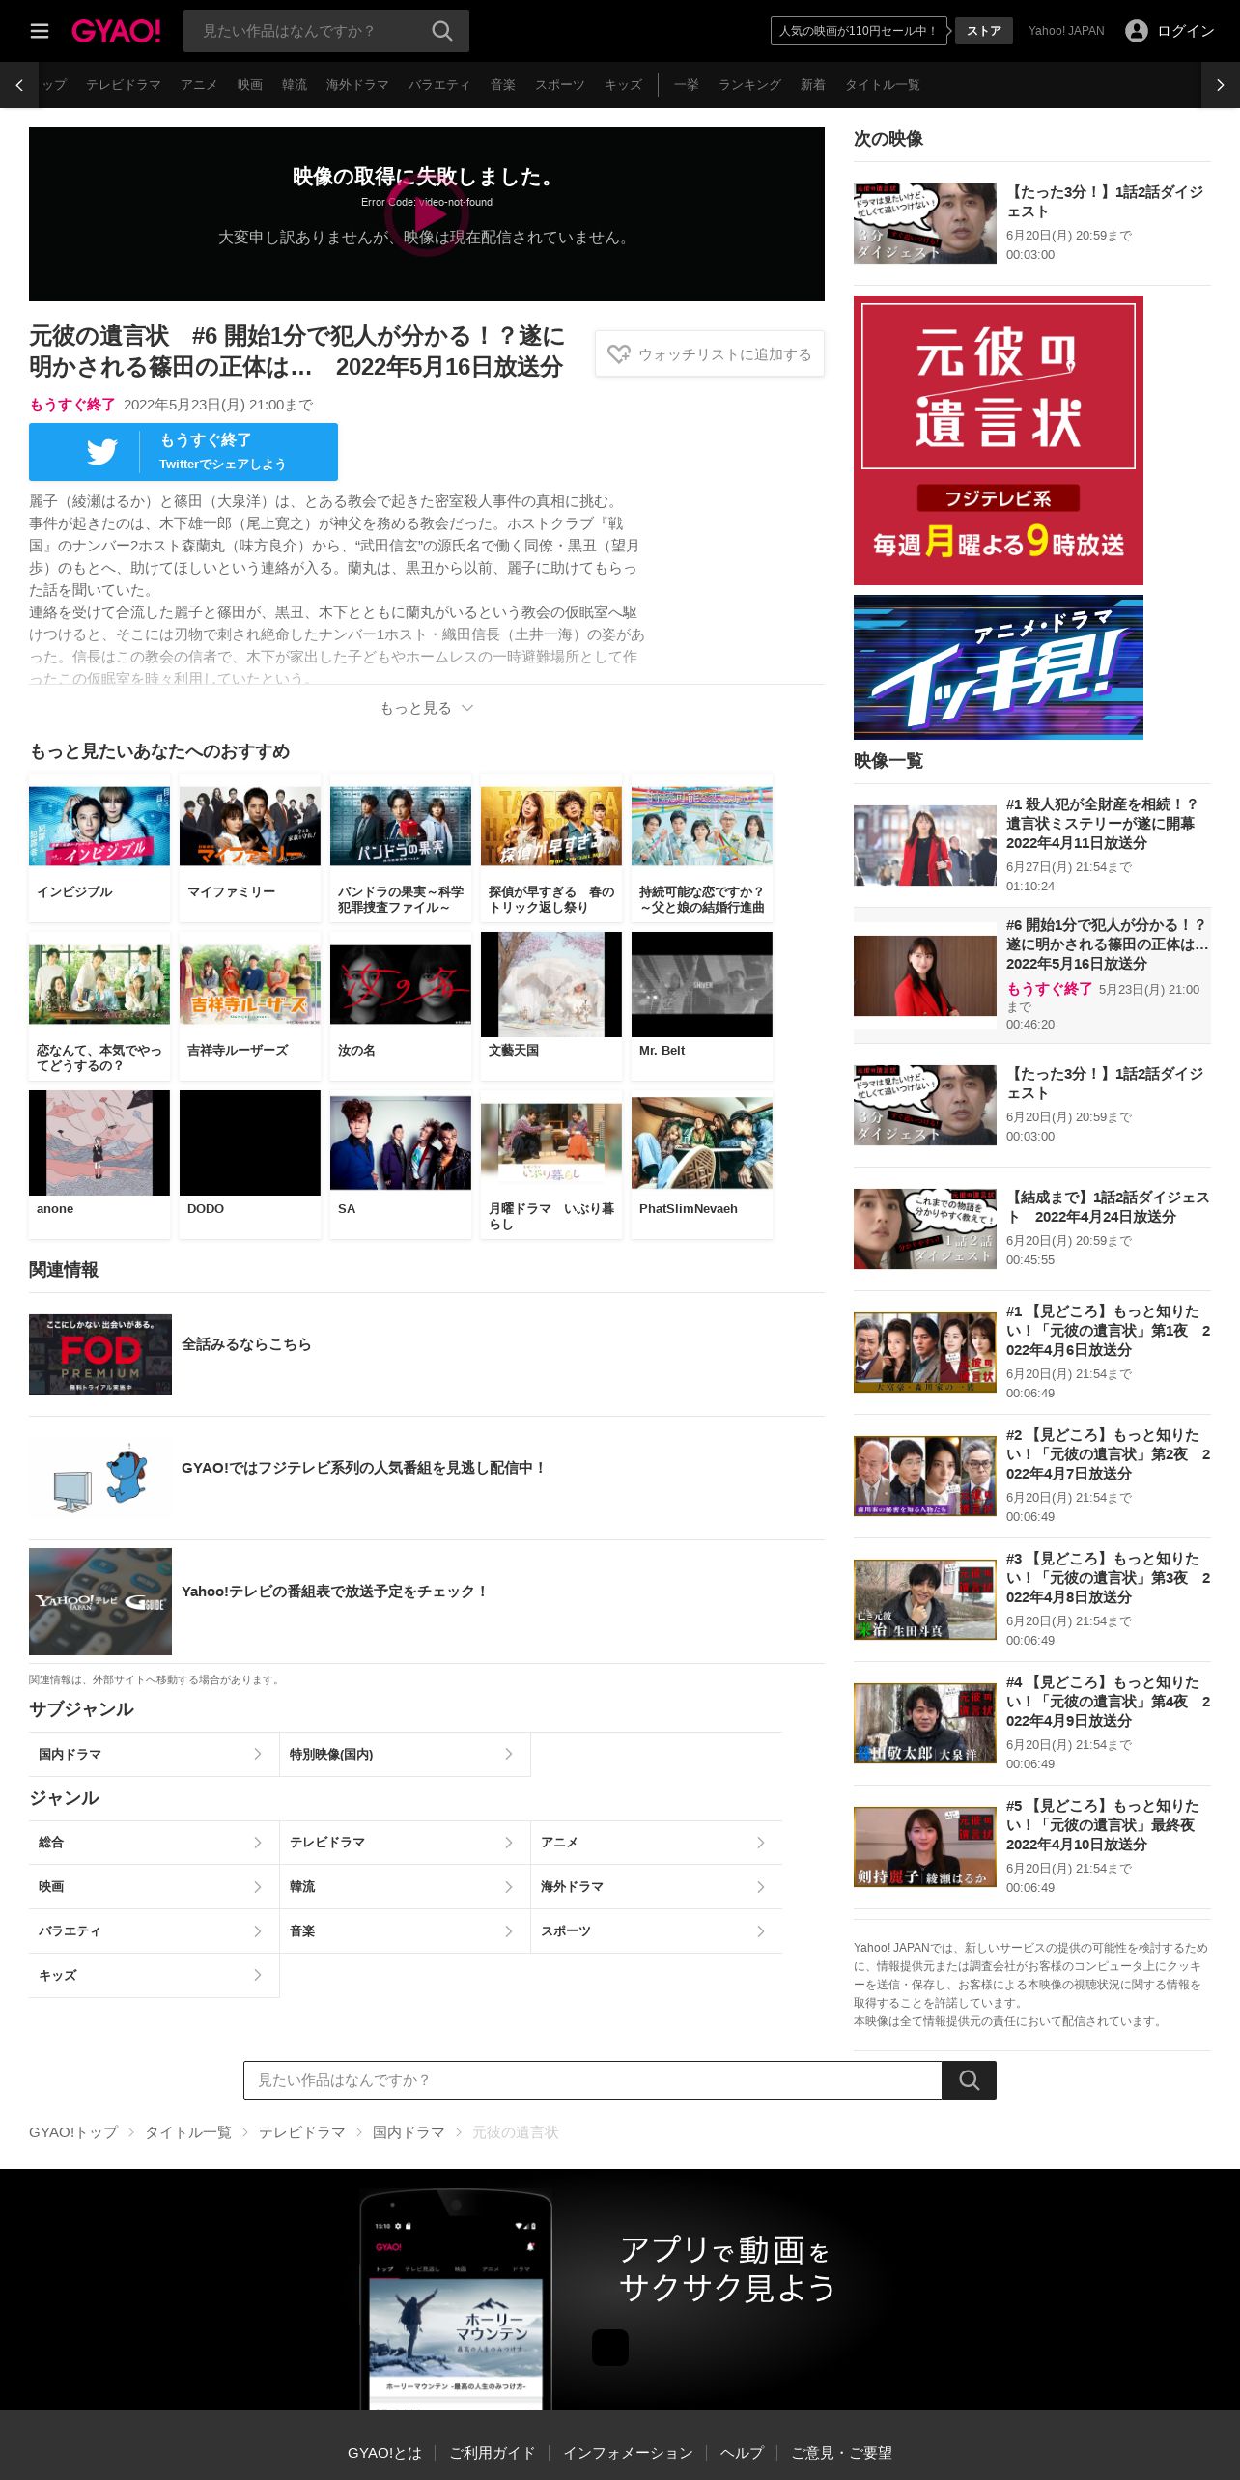Screen dimensions: 1240x2480
Task: Open アニメ genre row
Action: [x=657, y=1843]
